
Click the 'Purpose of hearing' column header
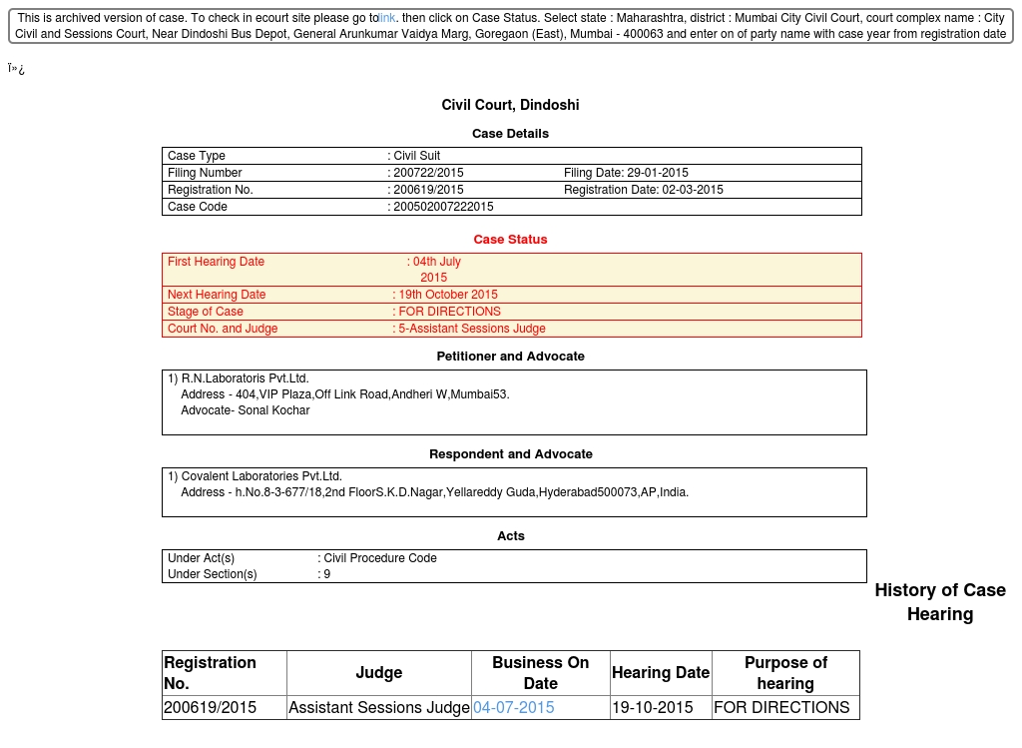785,673
